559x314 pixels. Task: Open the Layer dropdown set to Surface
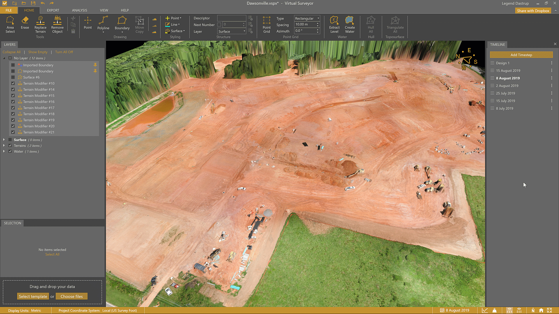(232, 31)
